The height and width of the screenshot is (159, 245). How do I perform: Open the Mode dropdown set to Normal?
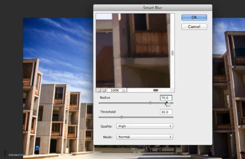click(x=144, y=137)
